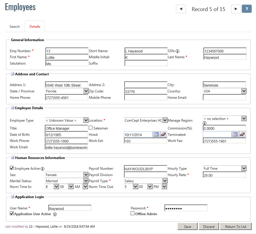Screen dimensions: 256x234
Task: Open the Hired date calendar picker
Action: point(156,134)
